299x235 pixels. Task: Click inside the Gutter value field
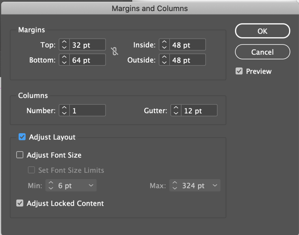pos(200,110)
